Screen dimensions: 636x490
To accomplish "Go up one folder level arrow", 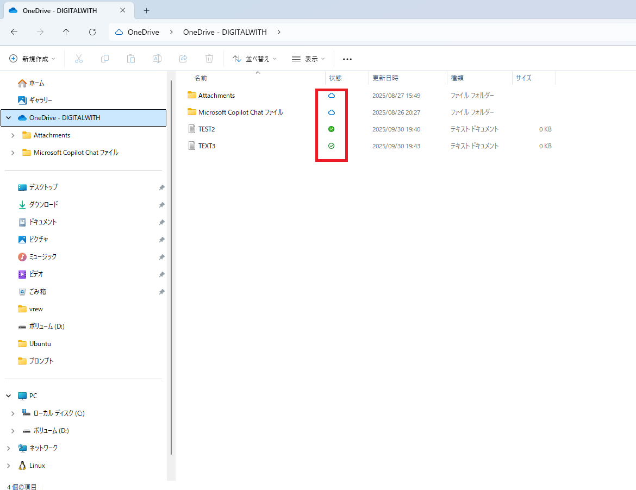I will pyautogui.click(x=66, y=32).
